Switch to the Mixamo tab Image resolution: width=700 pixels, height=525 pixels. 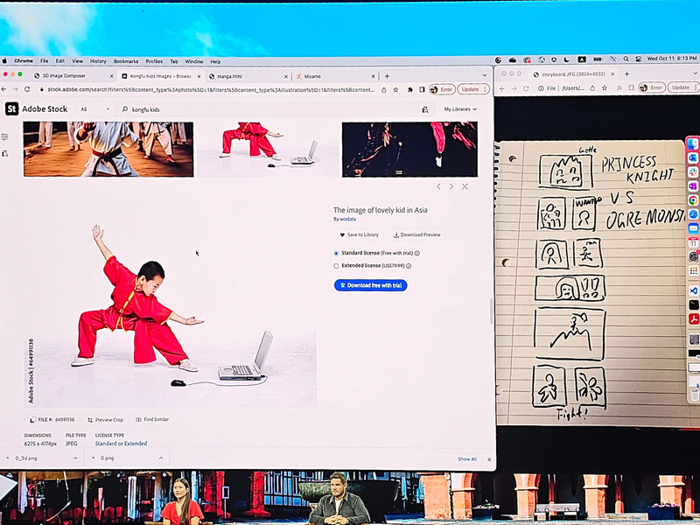[x=333, y=76]
